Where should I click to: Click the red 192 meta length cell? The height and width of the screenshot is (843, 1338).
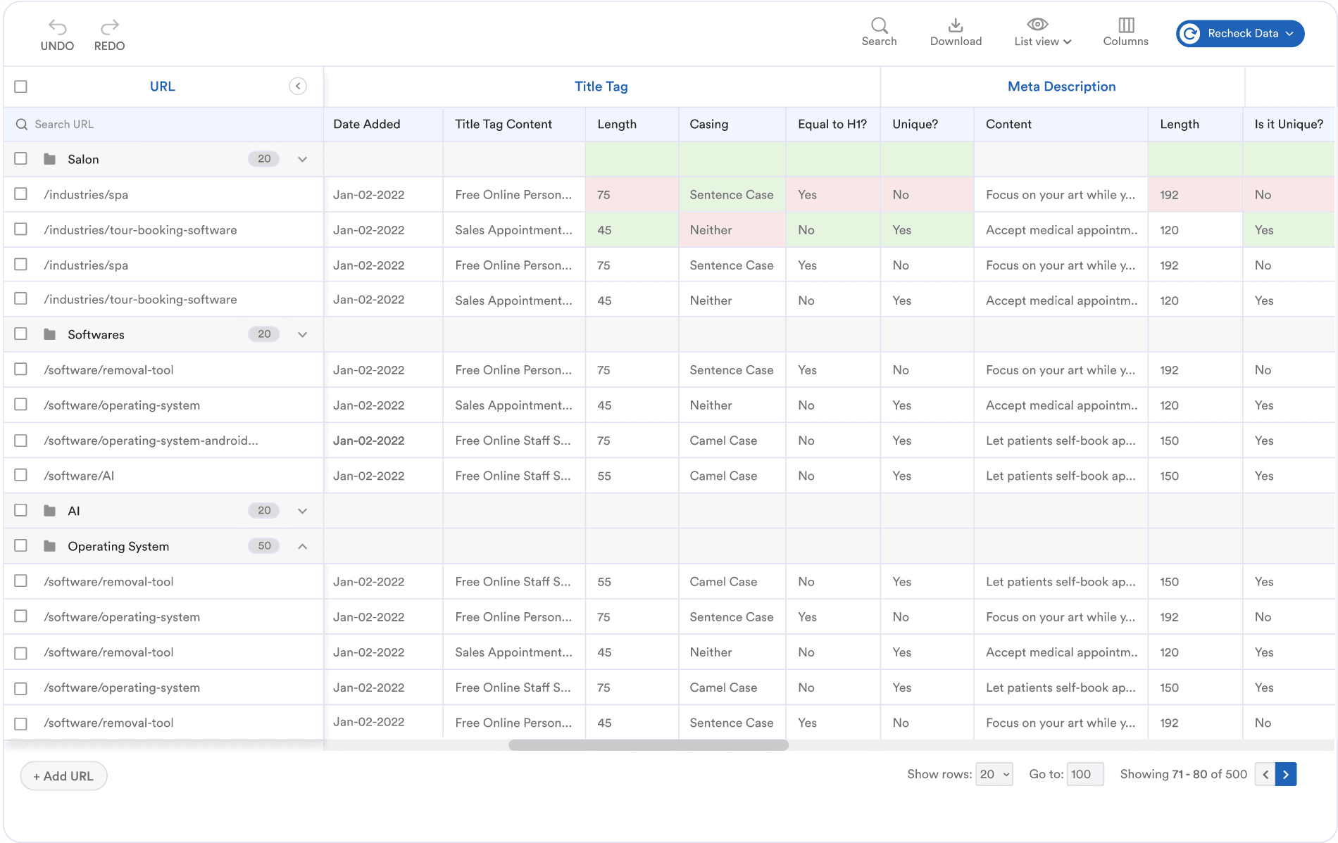pyautogui.click(x=1195, y=194)
